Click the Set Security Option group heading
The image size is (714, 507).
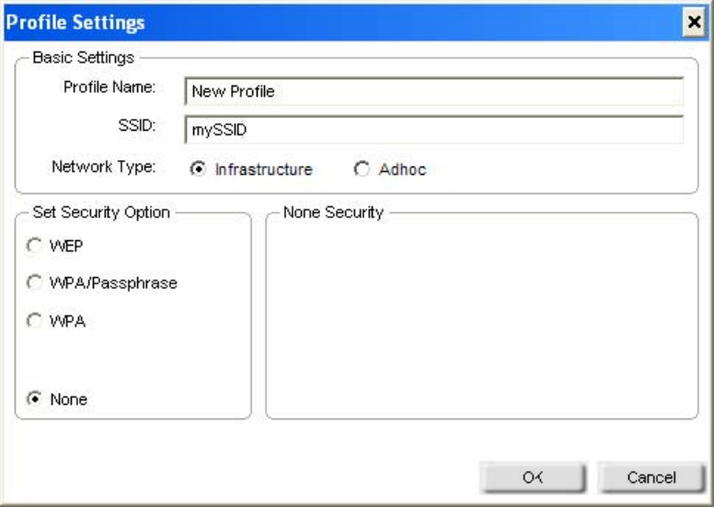point(101,213)
